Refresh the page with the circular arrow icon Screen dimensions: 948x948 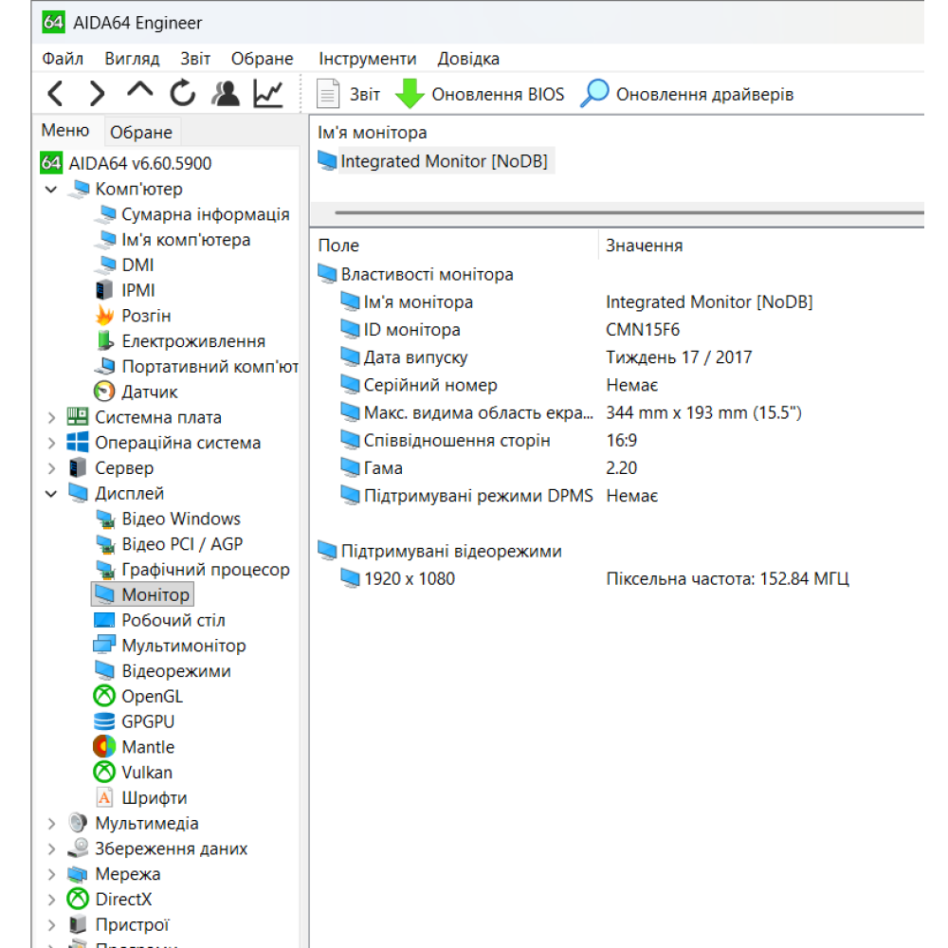pos(183,93)
